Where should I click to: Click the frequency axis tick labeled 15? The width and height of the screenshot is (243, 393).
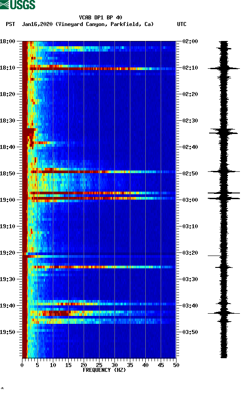click(68, 365)
